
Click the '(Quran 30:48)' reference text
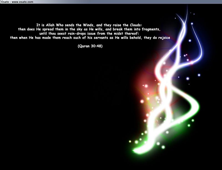[90, 46]
